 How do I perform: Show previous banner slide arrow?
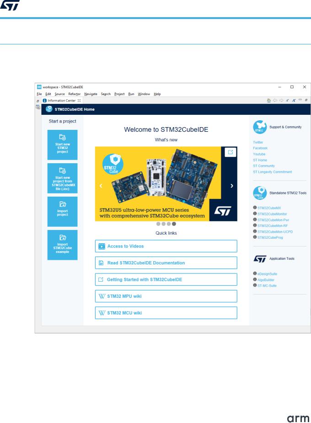click(x=101, y=186)
